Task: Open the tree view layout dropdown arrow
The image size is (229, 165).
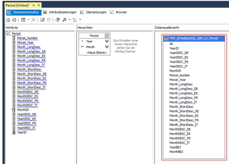Action: (x=80, y=19)
